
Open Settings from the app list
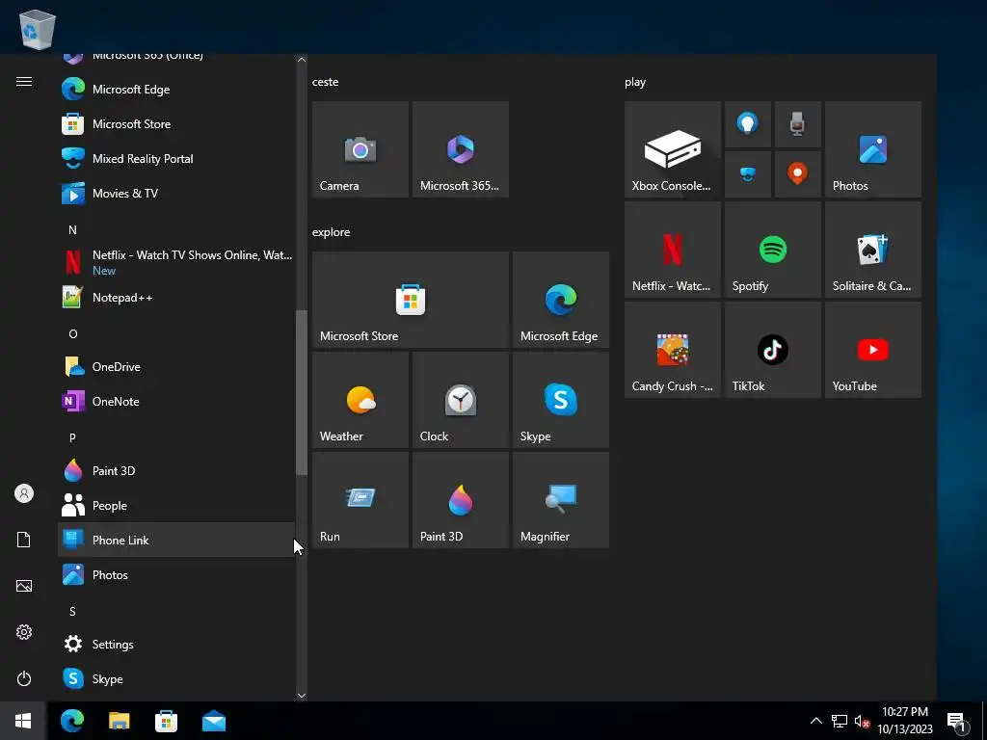[176, 645]
